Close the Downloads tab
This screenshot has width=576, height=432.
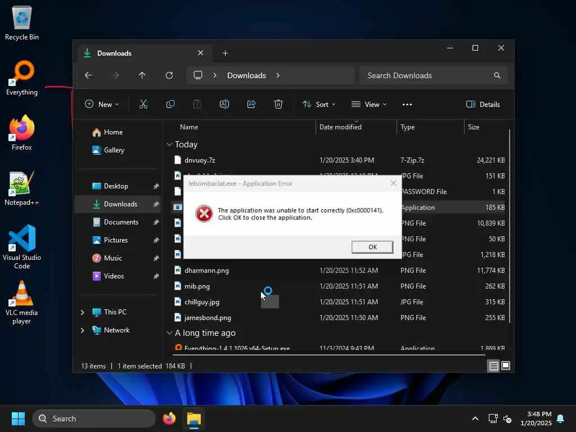click(x=201, y=53)
